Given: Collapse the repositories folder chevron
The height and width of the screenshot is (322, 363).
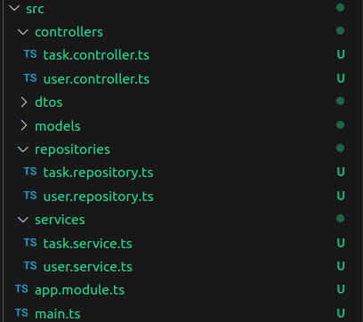Looking at the screenshot, I should point(23,149).
